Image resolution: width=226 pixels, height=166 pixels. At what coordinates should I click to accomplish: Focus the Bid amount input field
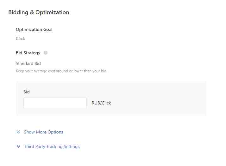click(55, 103)
